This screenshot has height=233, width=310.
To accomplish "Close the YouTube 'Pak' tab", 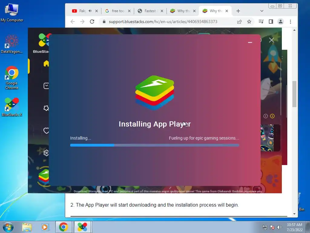I will [x=97, y=11].
